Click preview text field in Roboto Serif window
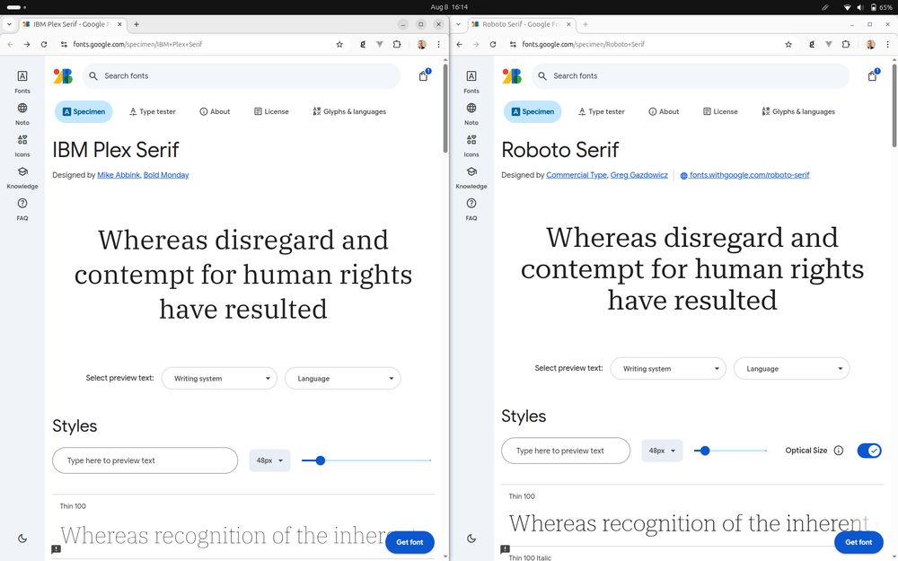 566,451
